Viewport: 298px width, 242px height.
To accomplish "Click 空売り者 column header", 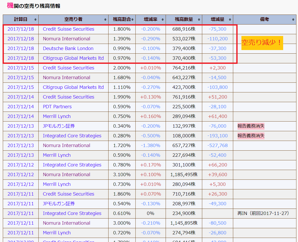I will click(73, 19).
